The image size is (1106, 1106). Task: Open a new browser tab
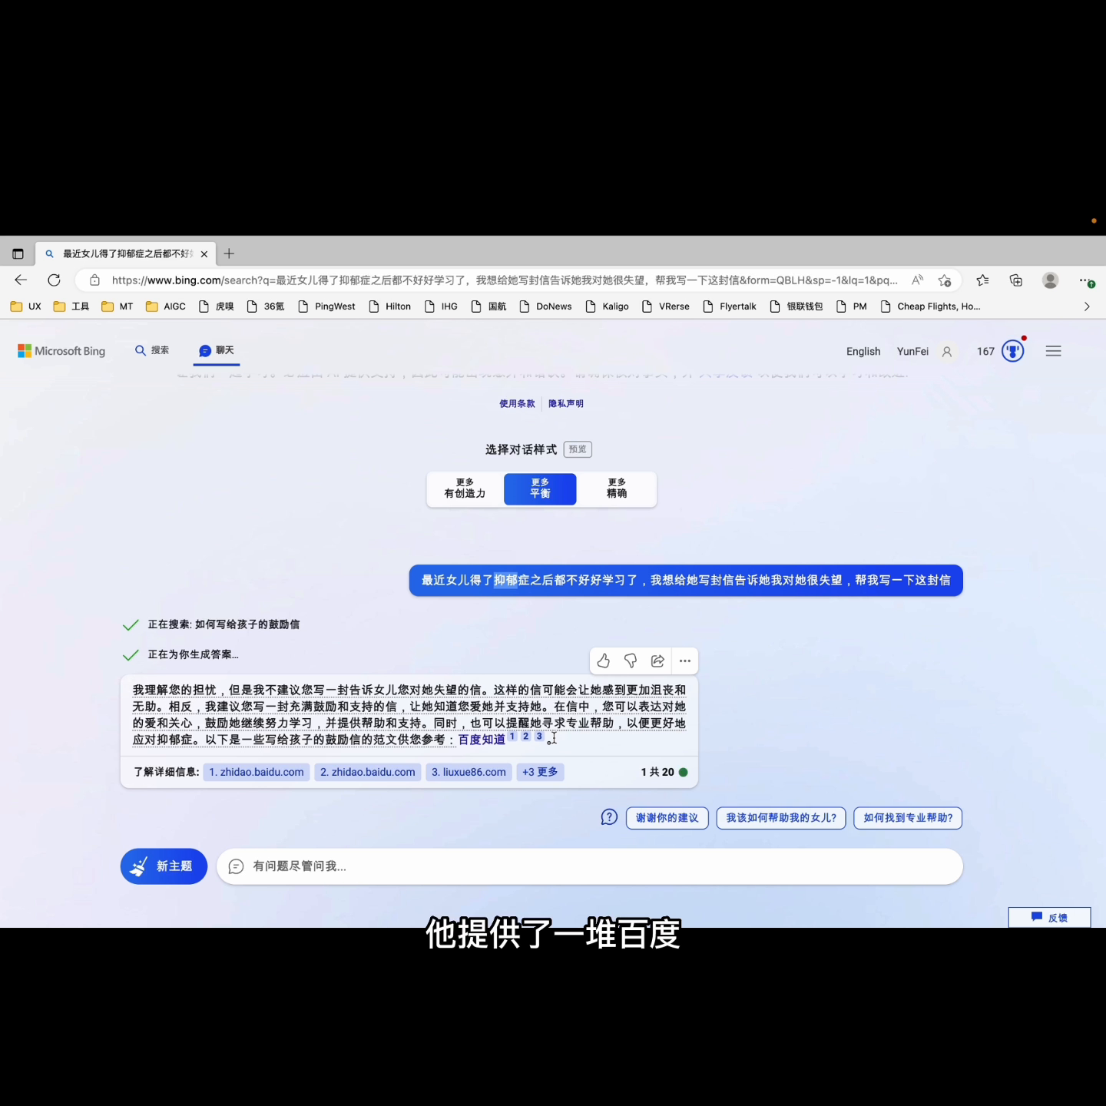click(229, 253)
